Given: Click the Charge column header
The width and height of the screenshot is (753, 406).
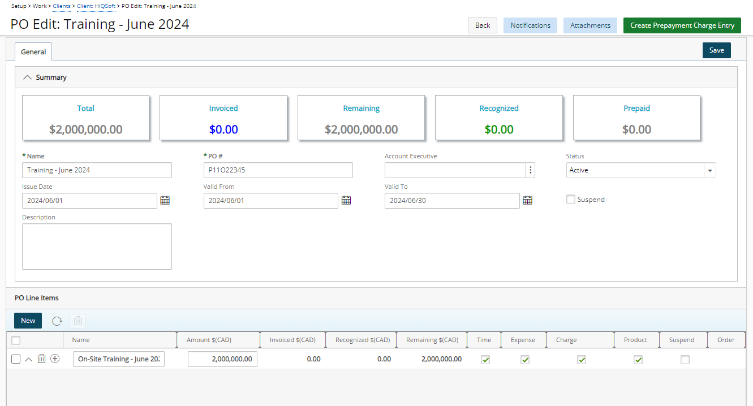Looking at the screenshot, I should coord(566,340).
